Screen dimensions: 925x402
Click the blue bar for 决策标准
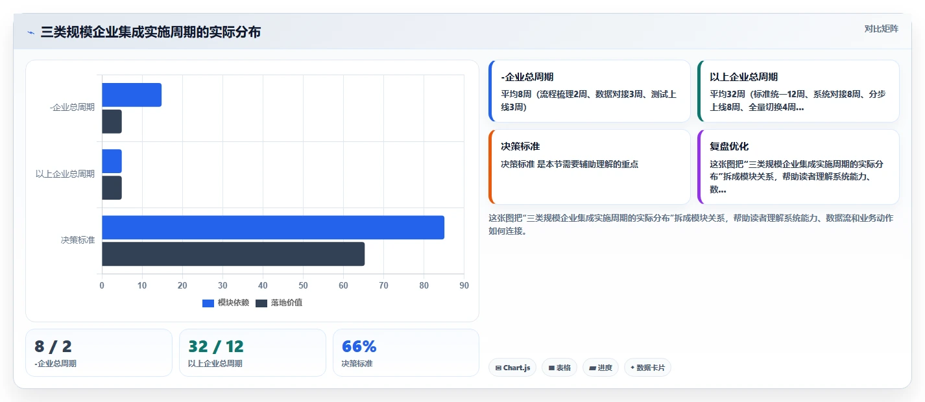pyautogui.click(x=273, y=228)
